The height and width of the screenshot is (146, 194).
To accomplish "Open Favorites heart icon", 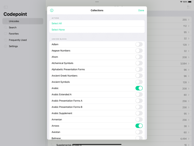I will click(x=5, y=34).
